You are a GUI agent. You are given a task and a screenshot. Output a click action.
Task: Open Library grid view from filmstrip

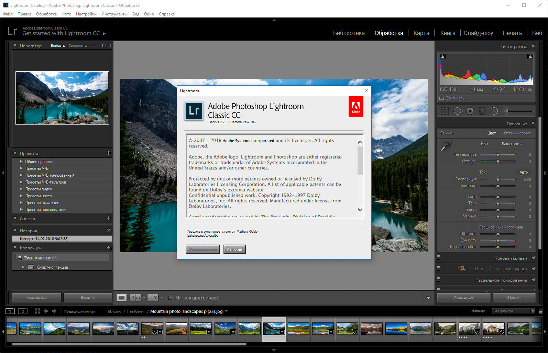(37, 311)
